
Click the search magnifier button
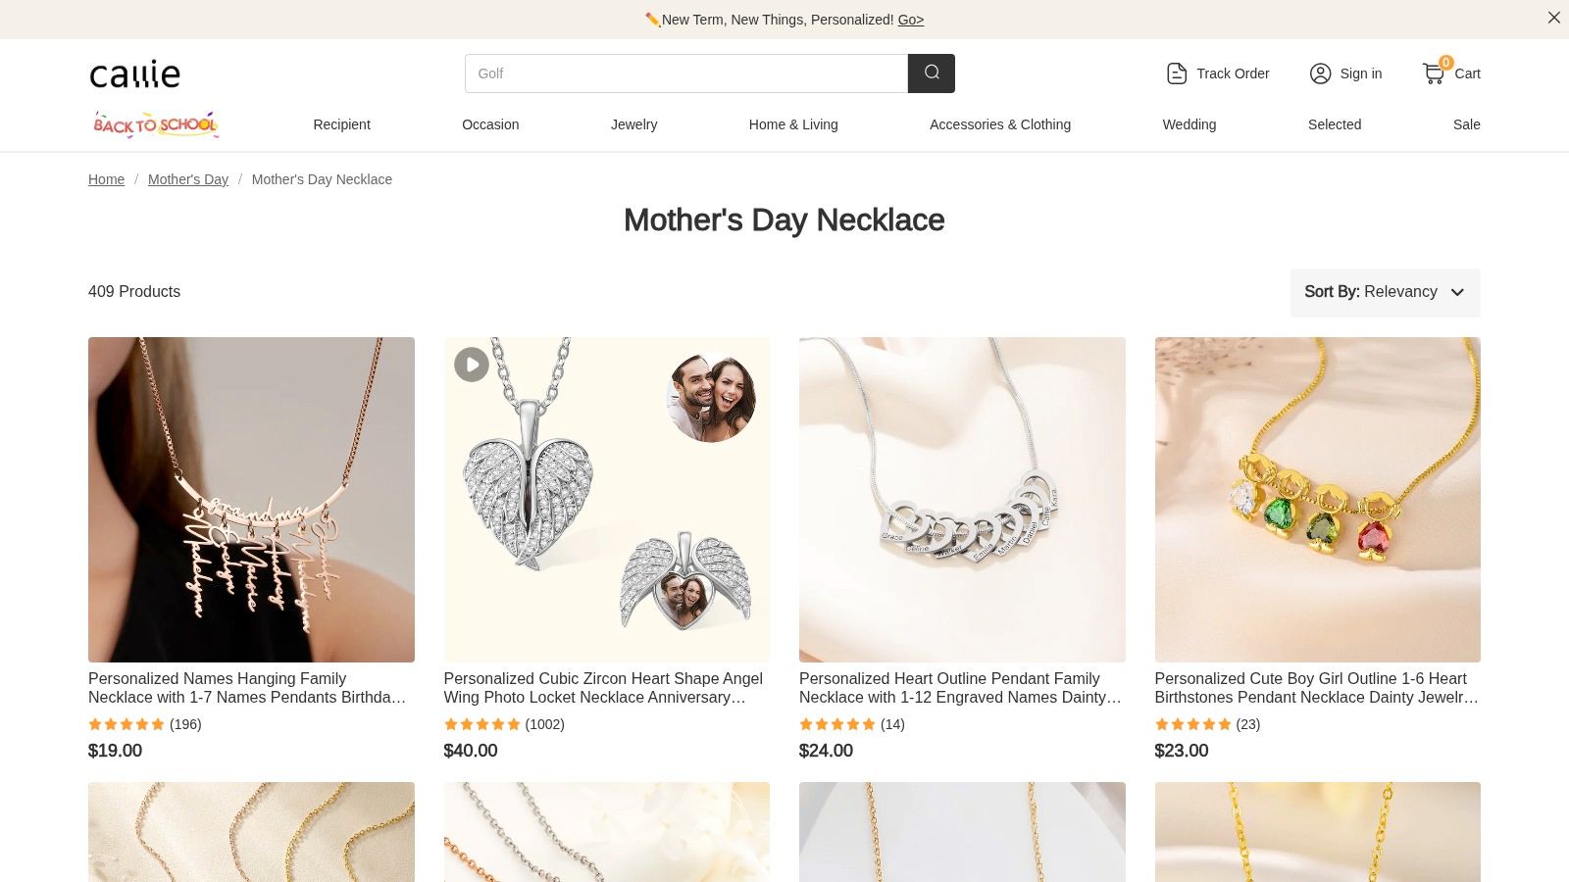pyautogui.click(x=931, y=73)
